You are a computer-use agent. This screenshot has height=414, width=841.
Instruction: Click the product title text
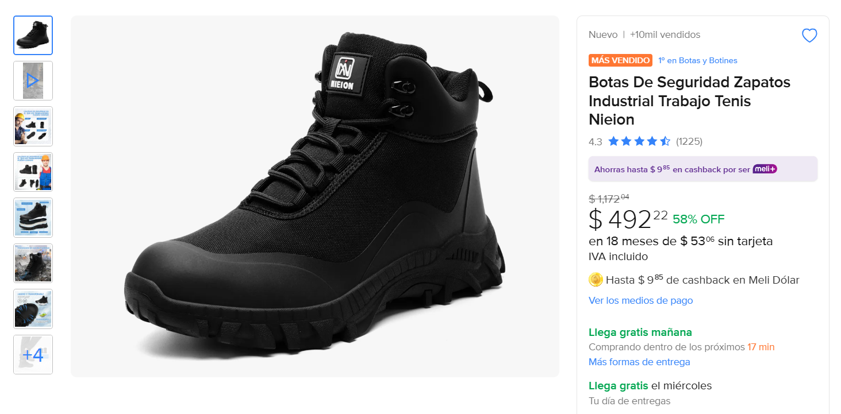pos(689,100)
